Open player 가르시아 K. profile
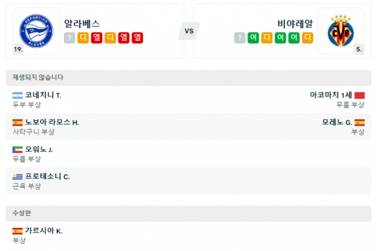 tap(44, 231)
